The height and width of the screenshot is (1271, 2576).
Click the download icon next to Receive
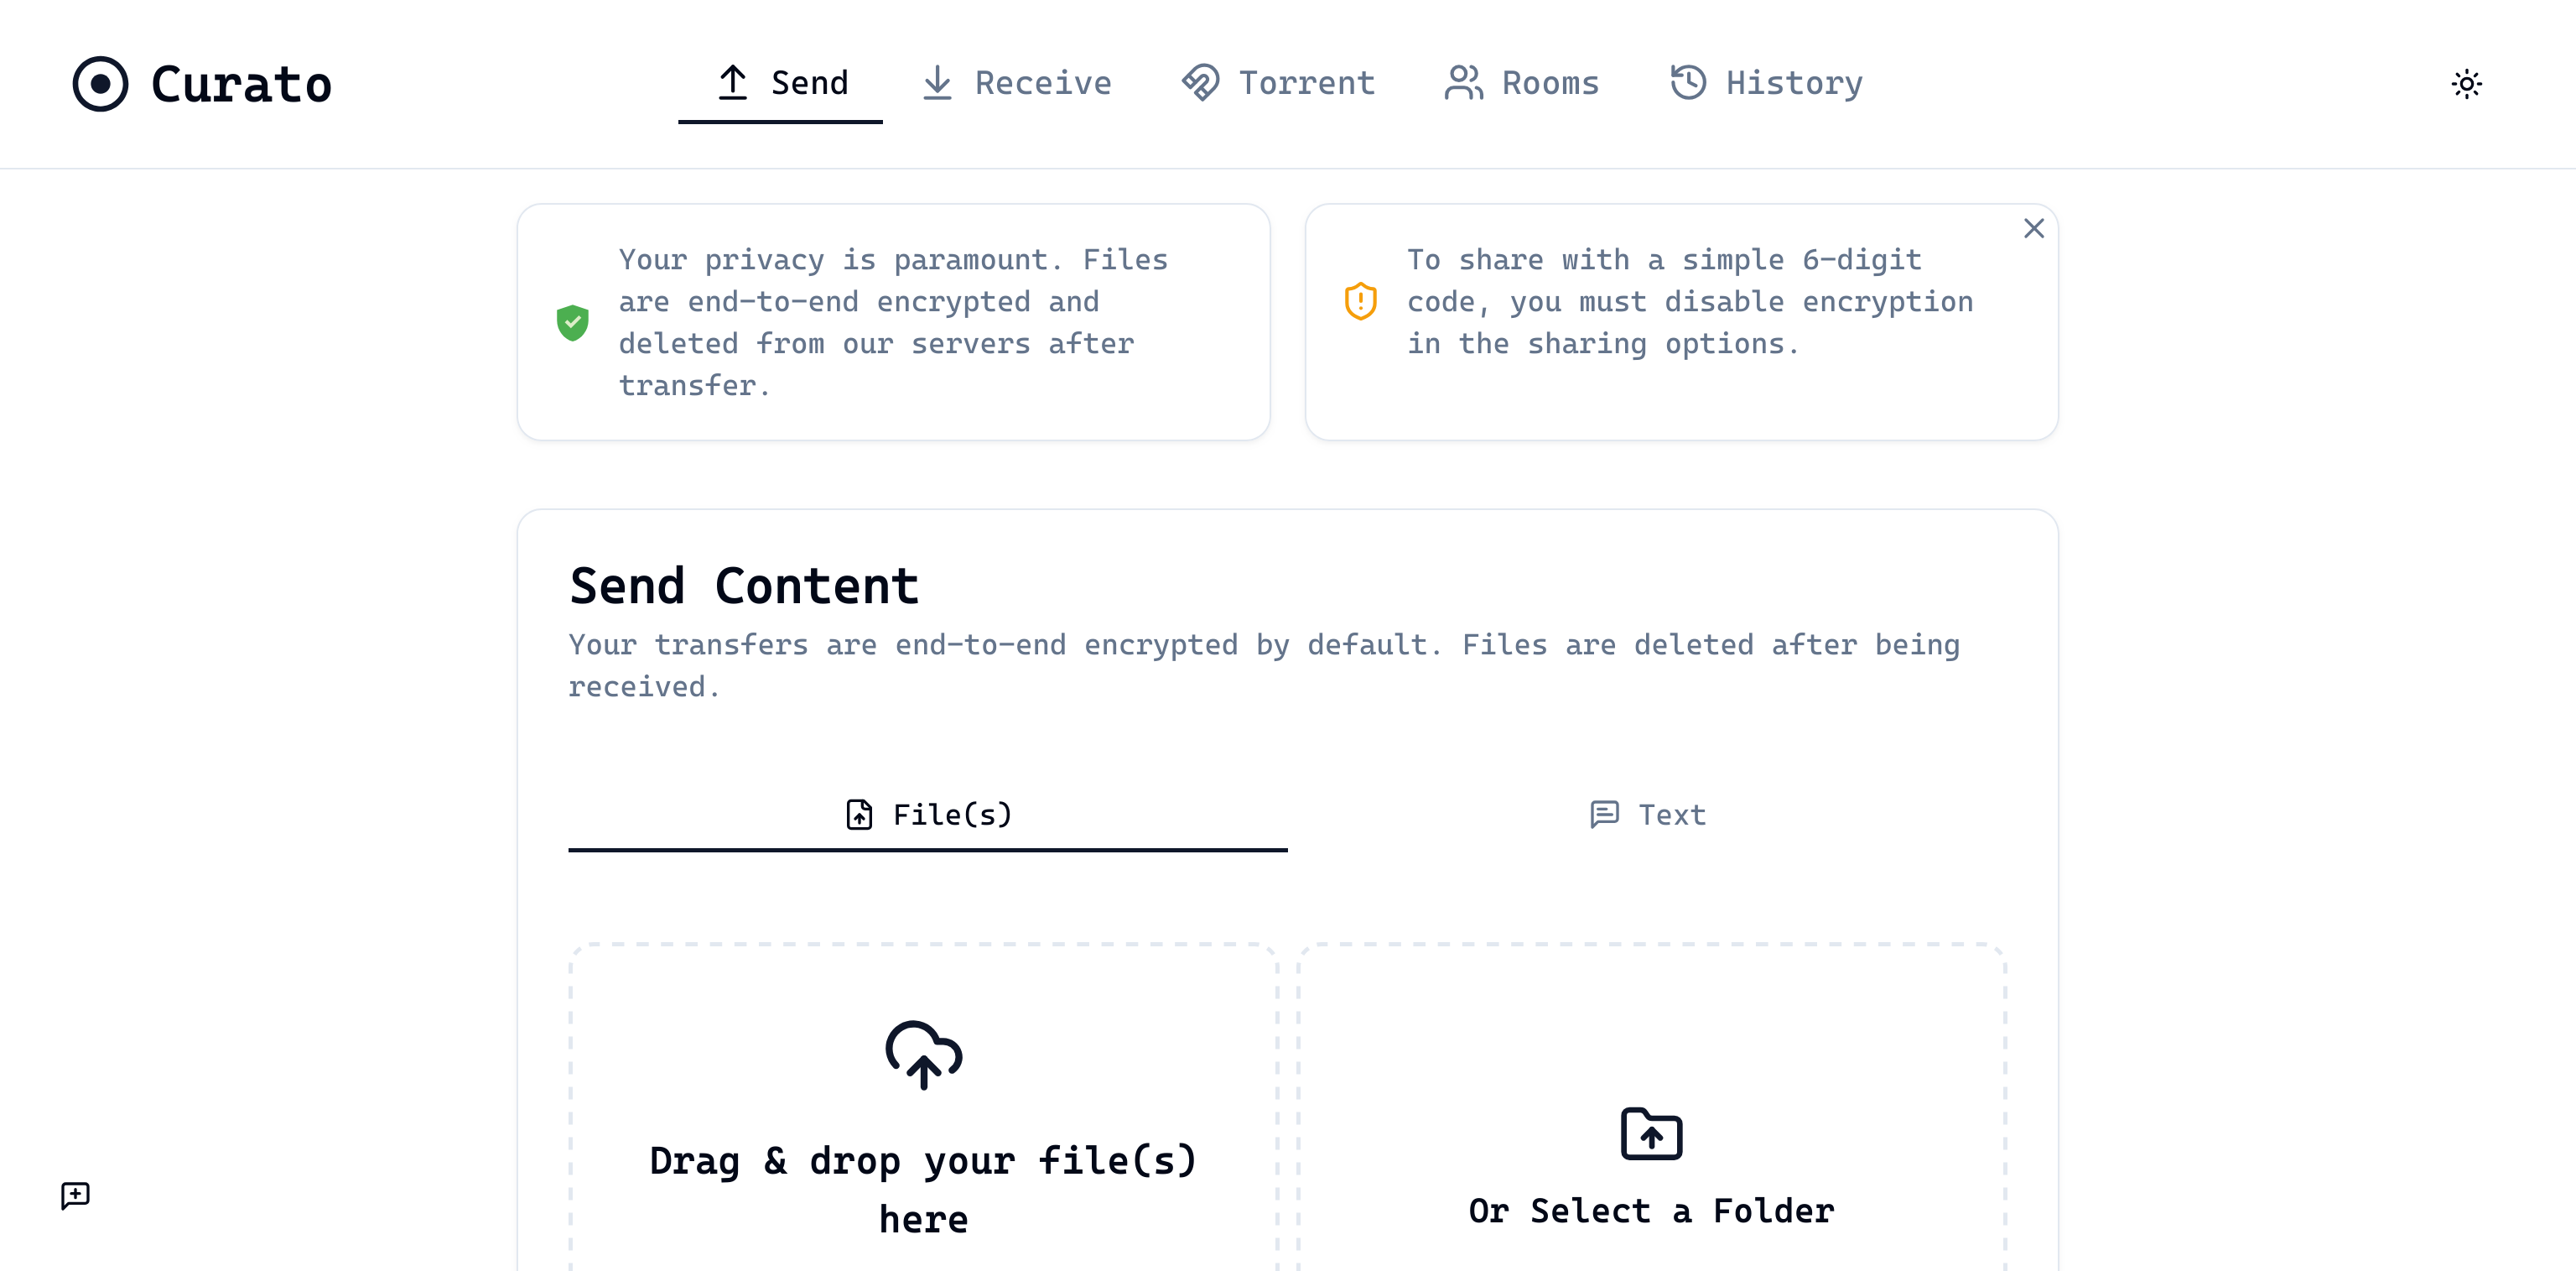(937, 82)
